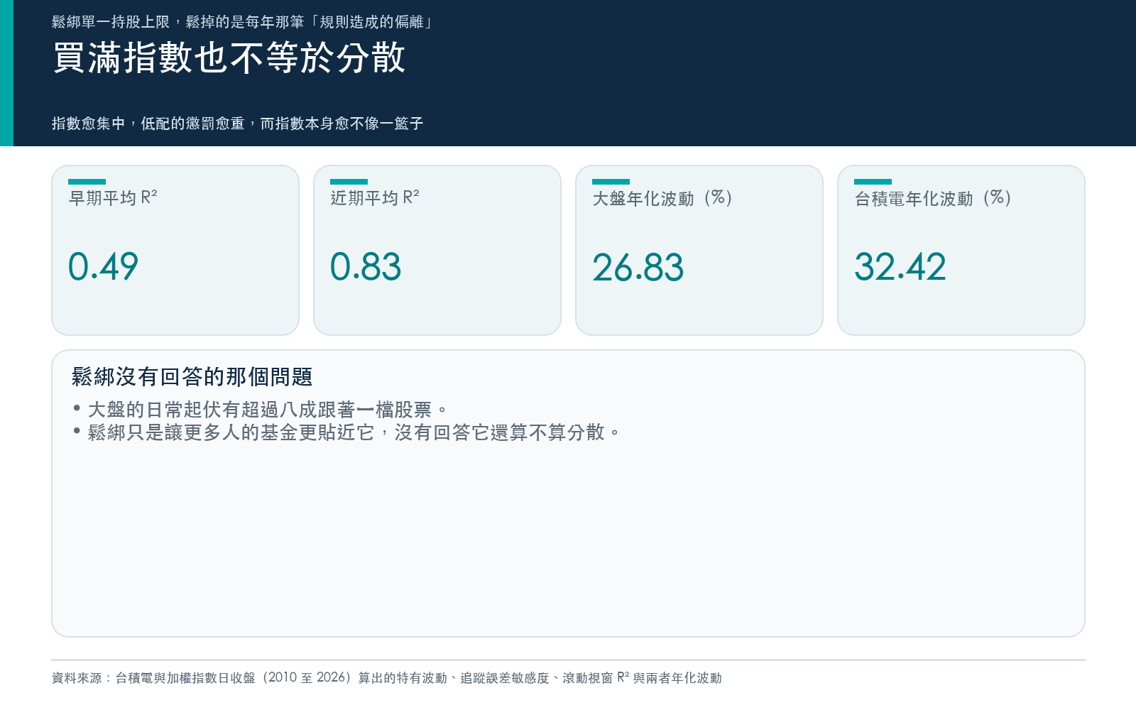Select the 台積電年化波動 (%) label

(x=933, y=198)
